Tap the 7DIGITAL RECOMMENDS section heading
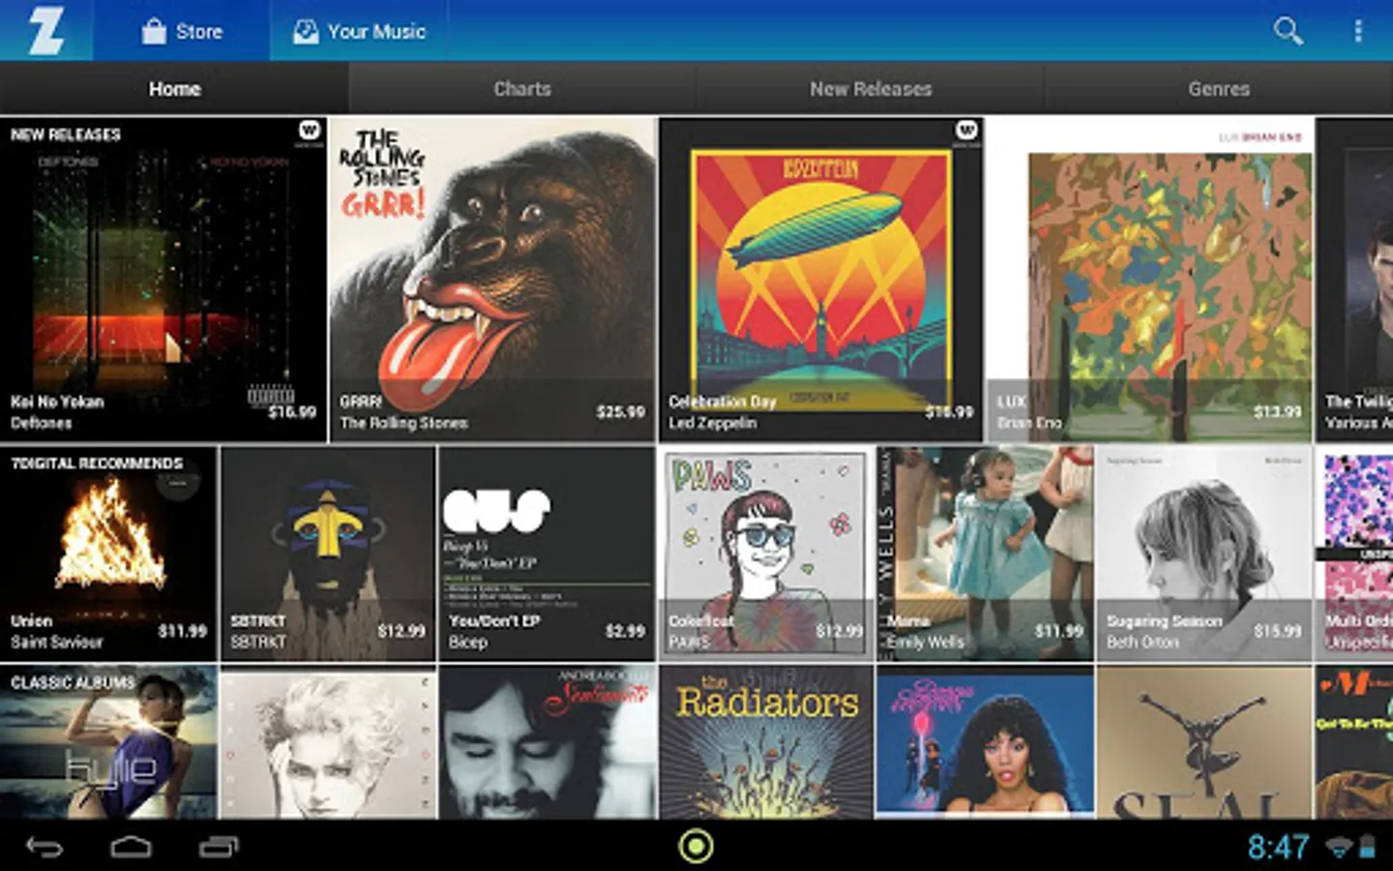Viewport: 1393px width, 871px height. 97,464
